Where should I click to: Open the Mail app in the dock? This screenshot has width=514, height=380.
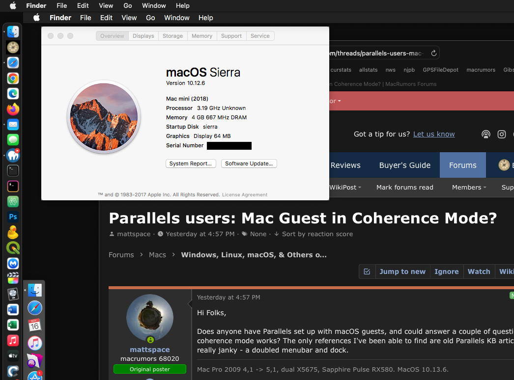point(13,125)
